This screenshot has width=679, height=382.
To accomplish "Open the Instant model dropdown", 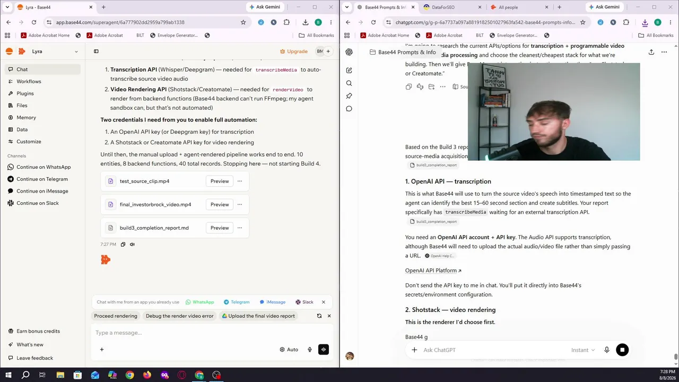I will (x=583, y=350).
